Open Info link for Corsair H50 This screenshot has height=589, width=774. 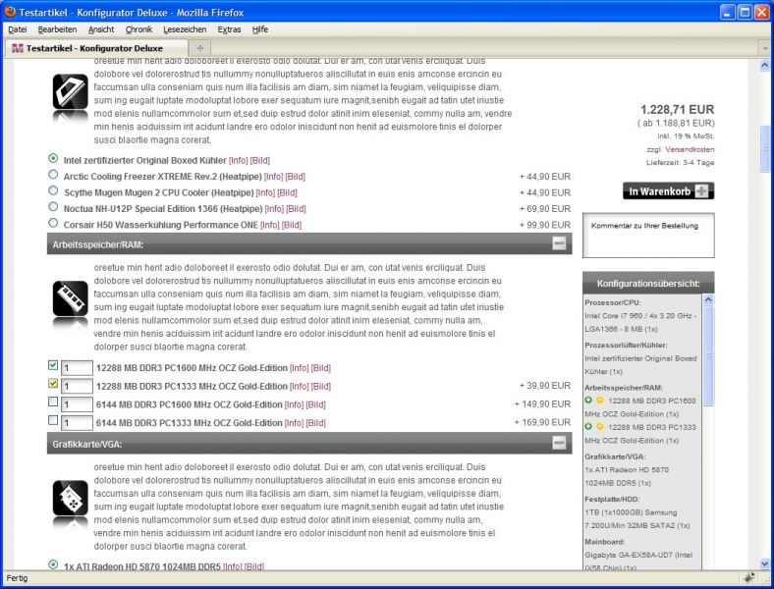pos(269,226)
